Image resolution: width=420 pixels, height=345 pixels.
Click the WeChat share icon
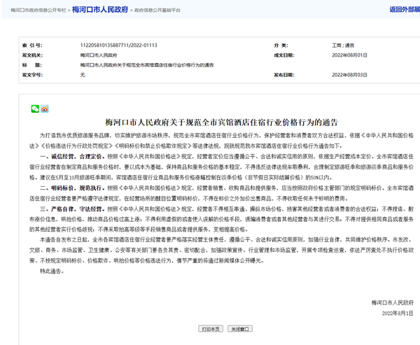point(35,109)
